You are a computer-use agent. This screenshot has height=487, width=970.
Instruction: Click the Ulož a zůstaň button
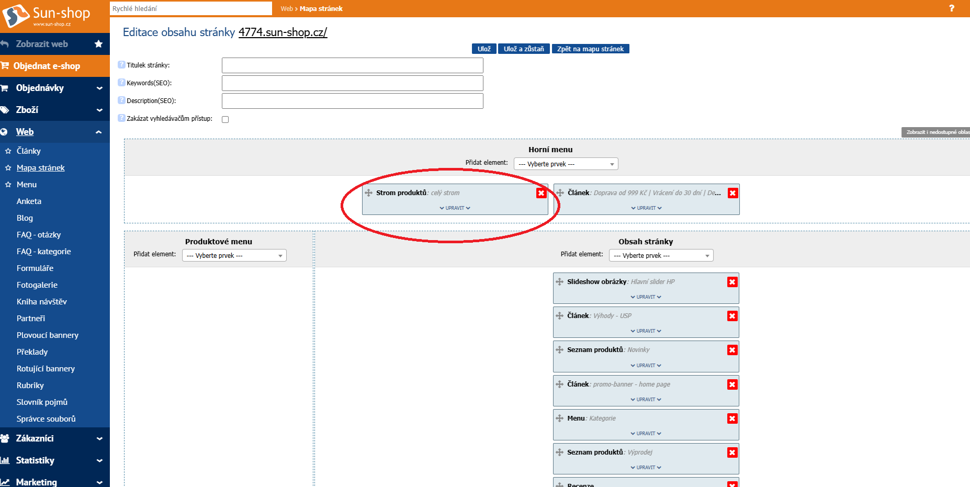(523, 49)
